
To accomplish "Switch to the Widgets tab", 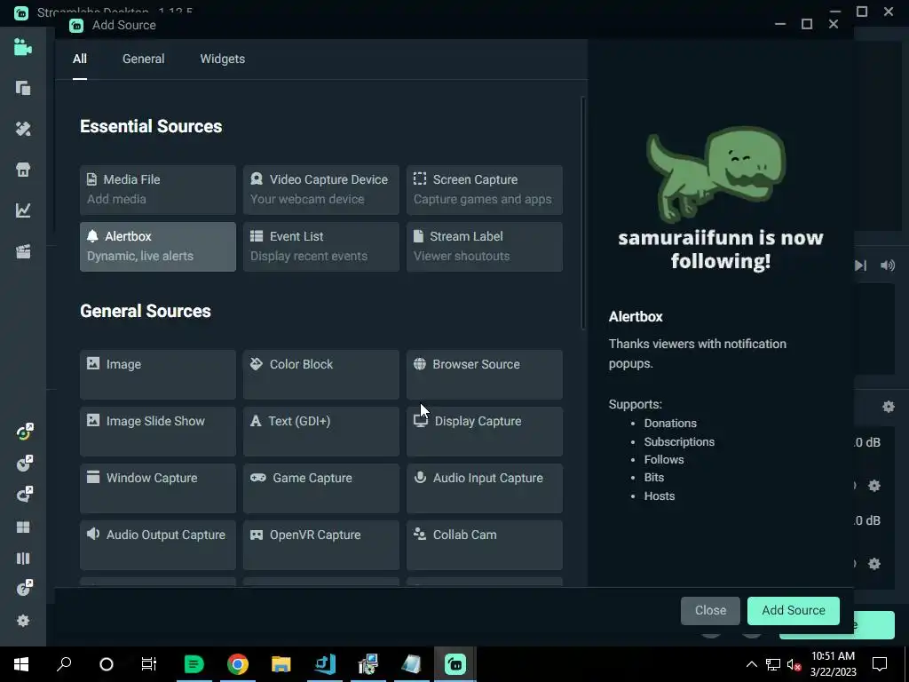I will coord(223,59).
